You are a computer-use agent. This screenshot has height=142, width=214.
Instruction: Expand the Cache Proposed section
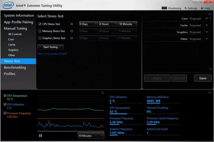pyautogui.click(x=207, y=25)
